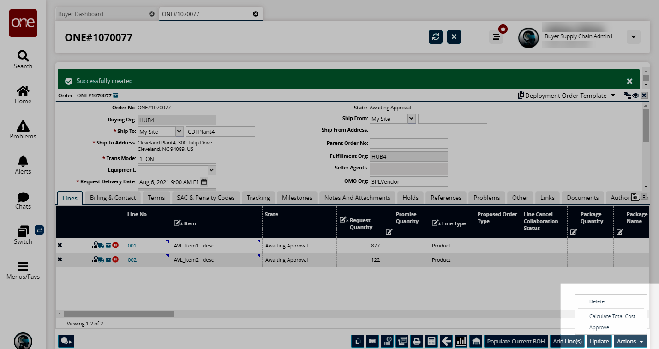Screen dimensions: 659x349
Task: Click the bar chart icon in the bottom toolbar
Action: (461, 342)
